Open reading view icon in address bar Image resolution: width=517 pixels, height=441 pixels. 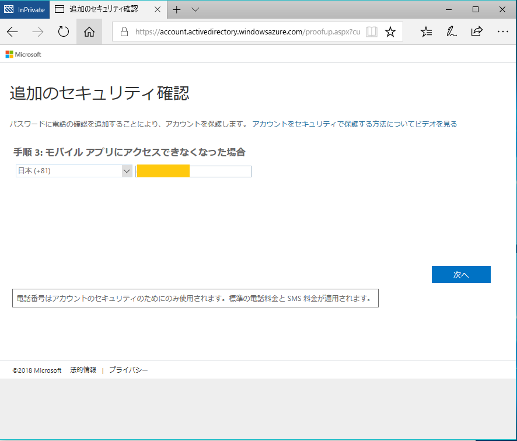click(x=372, y=32)
